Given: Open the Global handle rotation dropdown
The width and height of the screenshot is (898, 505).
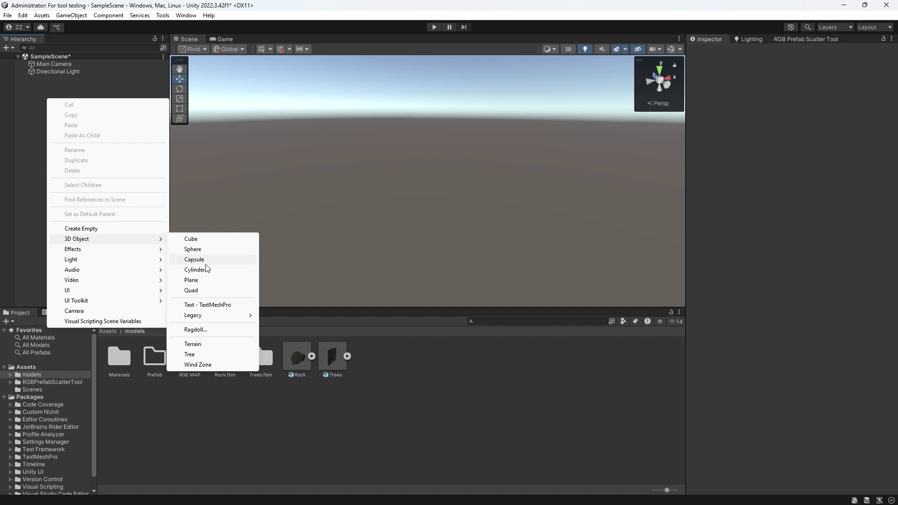Looking at the screenshot, I should coord(229,49).
